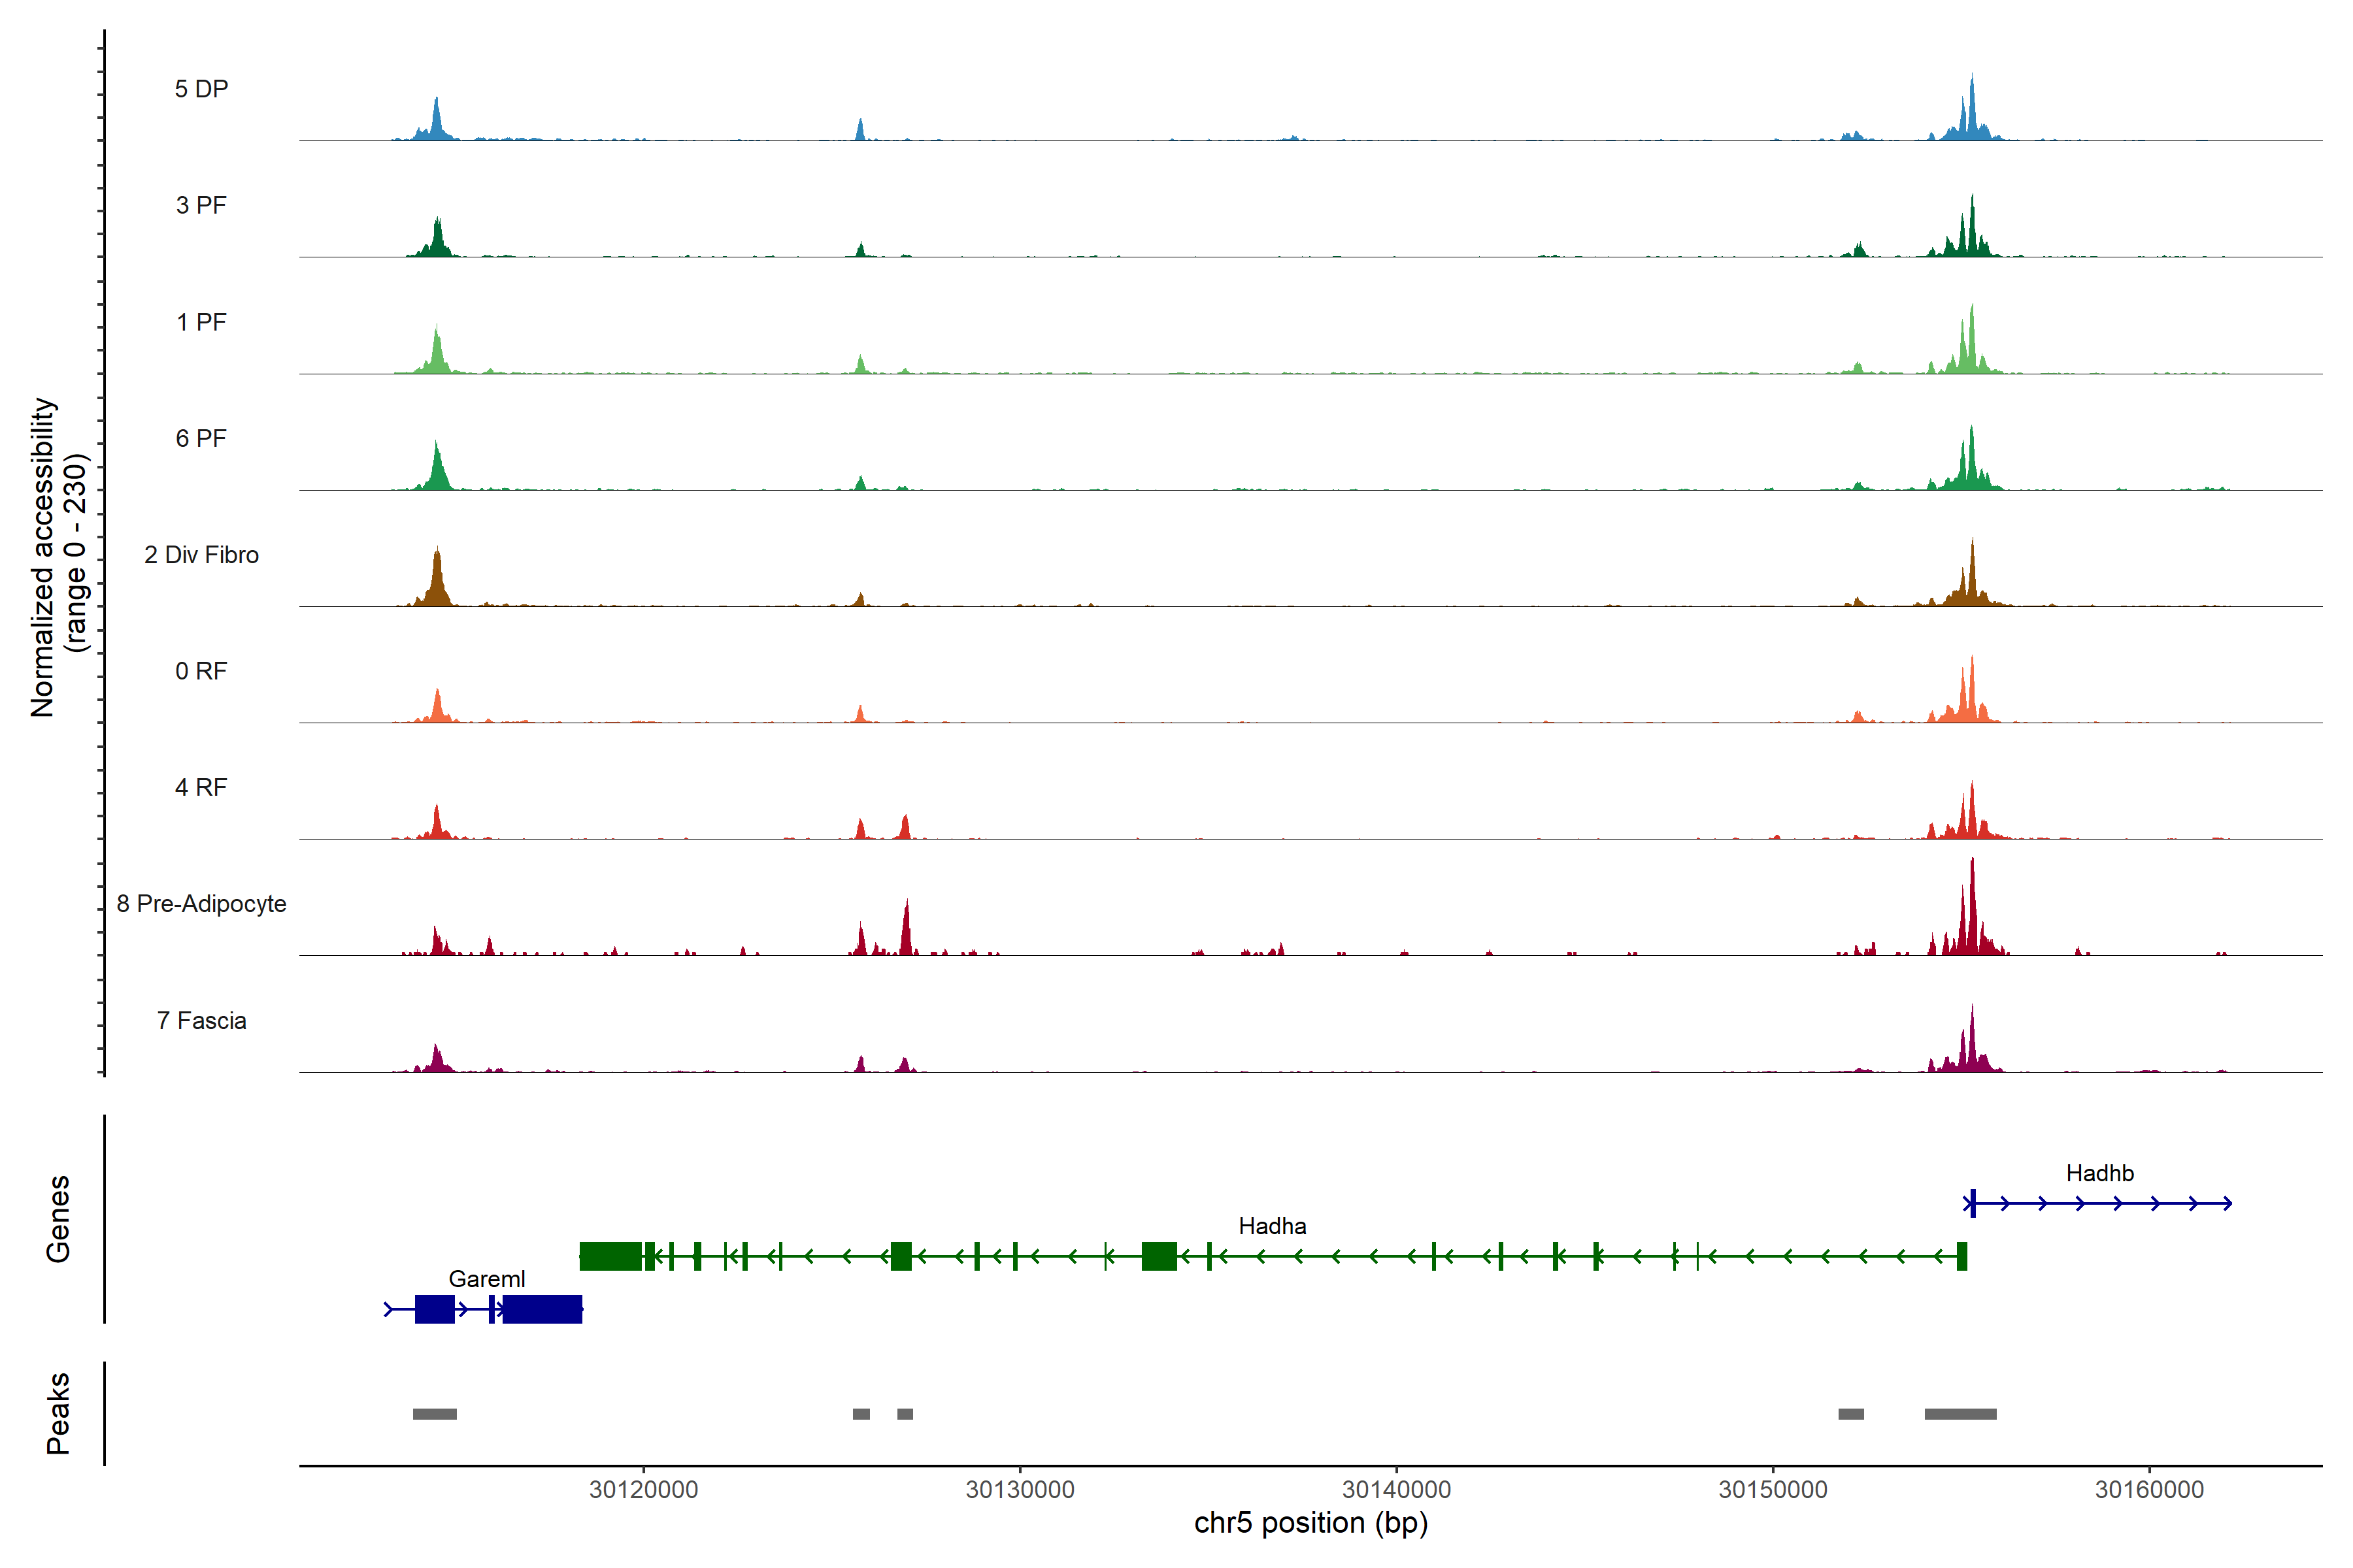This screenshot has width=2353, height=1568.
Task: Click the Genes panel label
Action: [58, 1219]
